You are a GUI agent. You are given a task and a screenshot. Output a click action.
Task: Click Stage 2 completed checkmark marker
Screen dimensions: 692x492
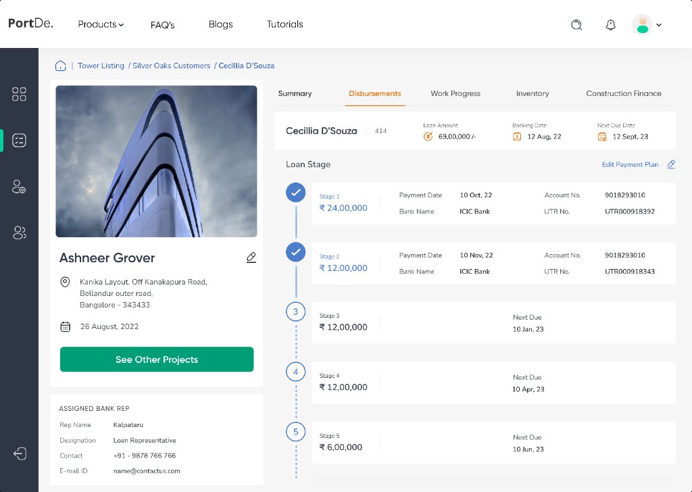pos(296,252)
